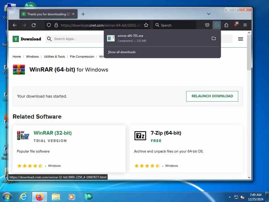
Task: Click the muted volume tray icon
Action: tap(242, 197)
